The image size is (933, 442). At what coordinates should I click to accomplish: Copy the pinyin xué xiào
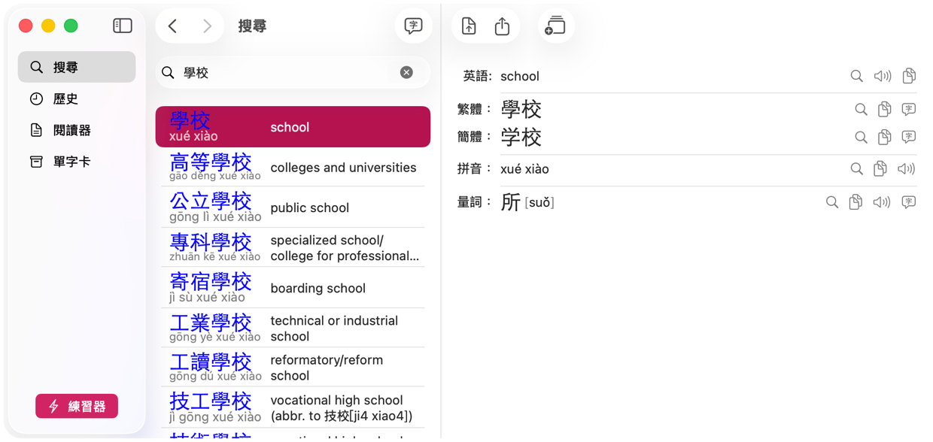(880, 169)
